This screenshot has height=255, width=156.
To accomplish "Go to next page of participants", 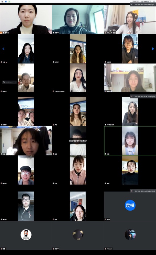I will [153, 49].
